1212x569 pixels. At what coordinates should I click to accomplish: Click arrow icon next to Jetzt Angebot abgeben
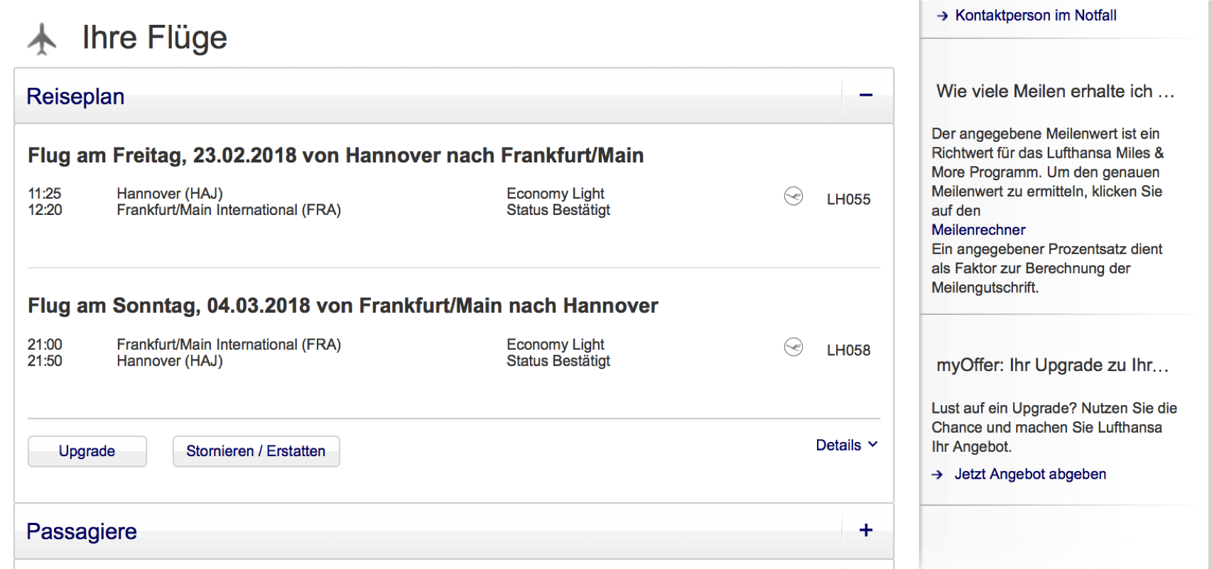click(x=937, y=475)
